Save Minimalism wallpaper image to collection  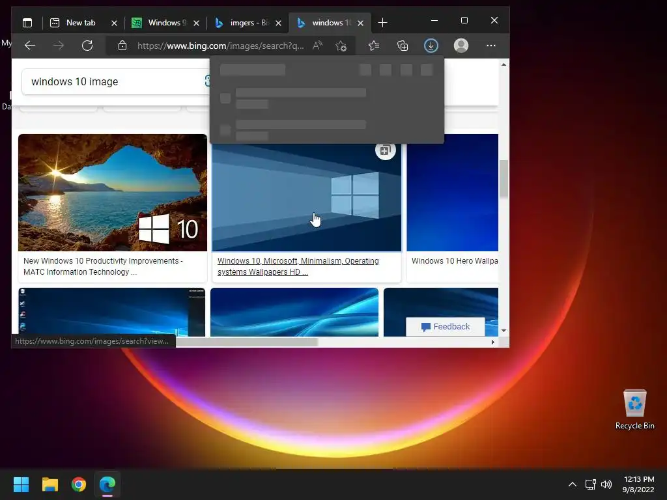coord(386,150)
